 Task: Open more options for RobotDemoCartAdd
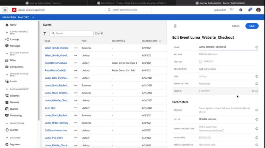[75, 70]
